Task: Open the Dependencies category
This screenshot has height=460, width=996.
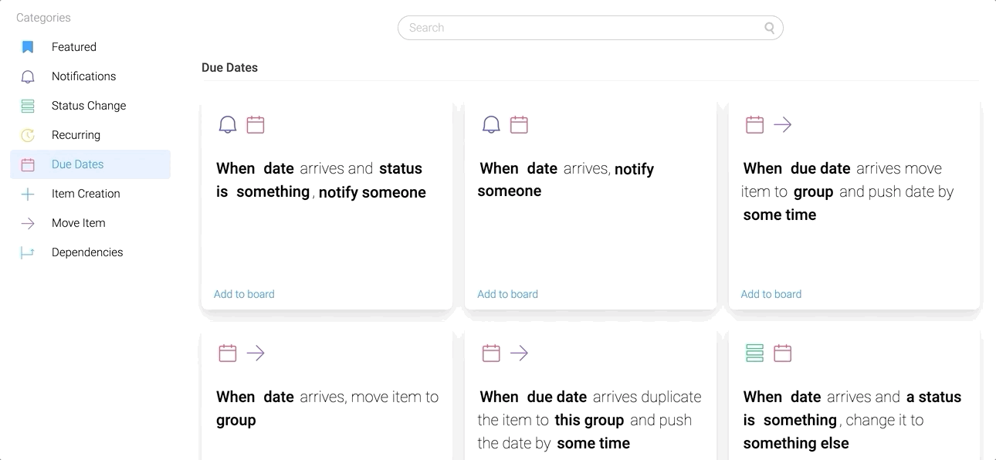Action: 90,252
